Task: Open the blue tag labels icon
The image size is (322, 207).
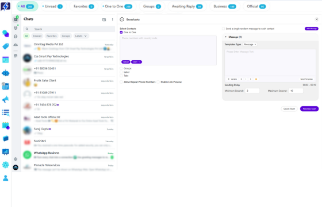Action: pyautogui.click(x=6, y=46)
